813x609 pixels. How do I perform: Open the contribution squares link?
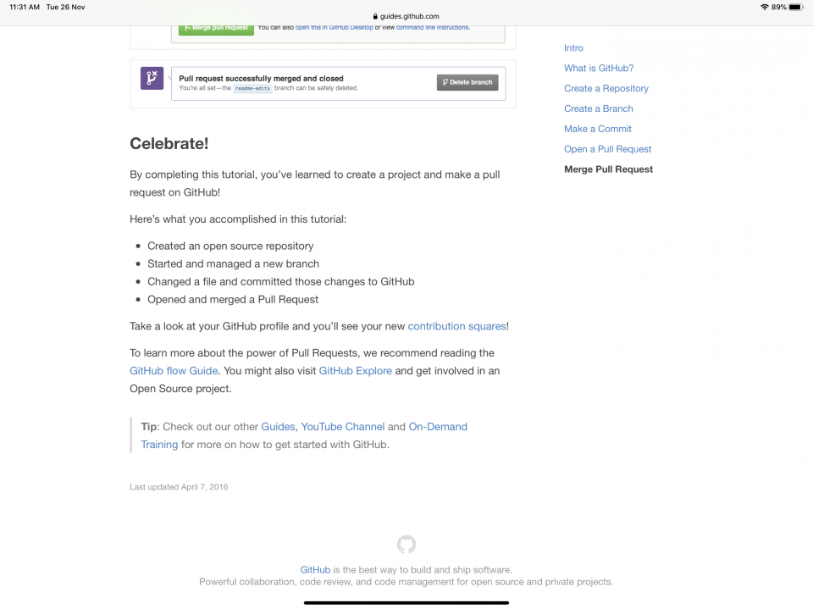tap(457, 326)
